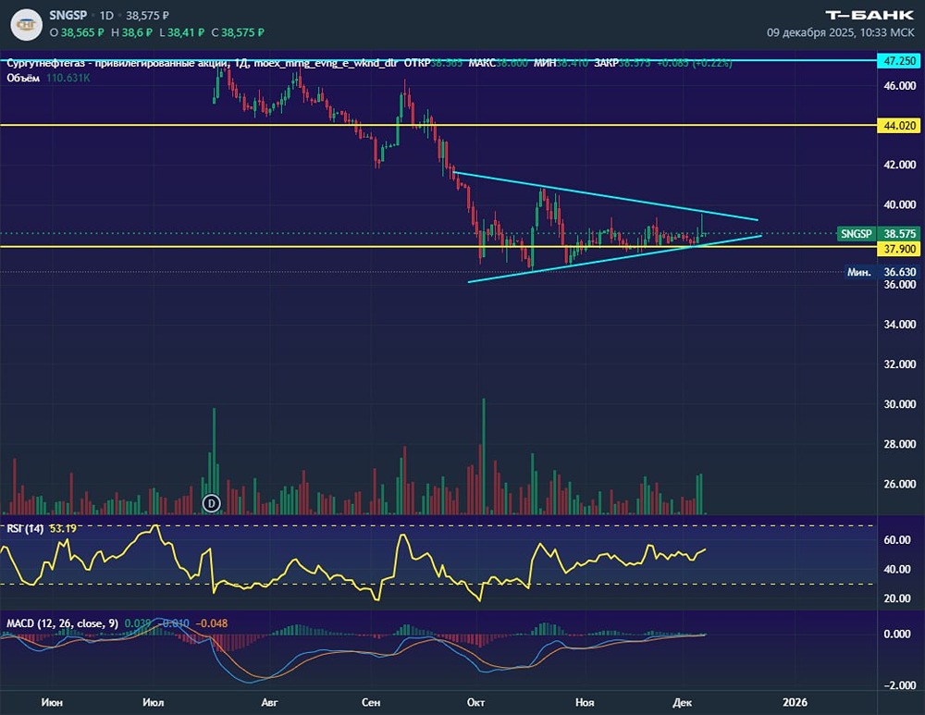Click the 44.020 yellow level label
The height and width of the screenshot is (715, 925).
tap(900, 125)
